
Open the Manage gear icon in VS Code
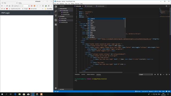[56, 88]
